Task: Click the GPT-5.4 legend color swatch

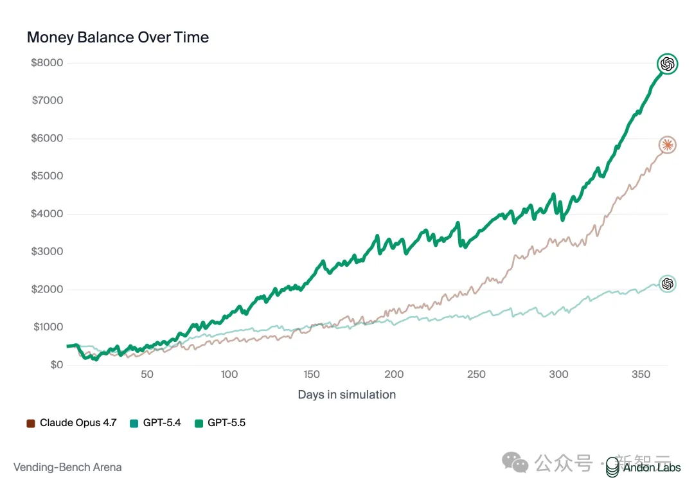Action: [134, 423]
